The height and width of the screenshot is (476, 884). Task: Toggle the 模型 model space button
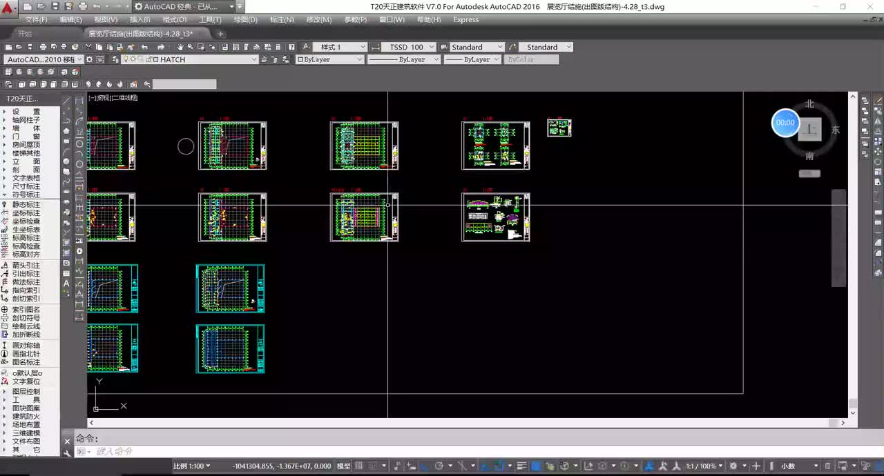(343, 466)
